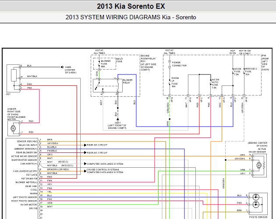276x219 pixels.
Task: Open 'REAR A/C CIRCUIT' reference beside GRY/ORG wire
Action: tap(97, 145)
